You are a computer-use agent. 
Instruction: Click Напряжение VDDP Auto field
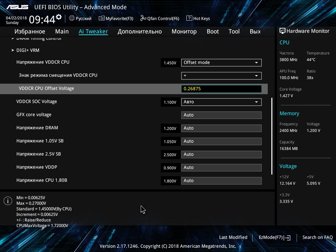coord(221,168)
